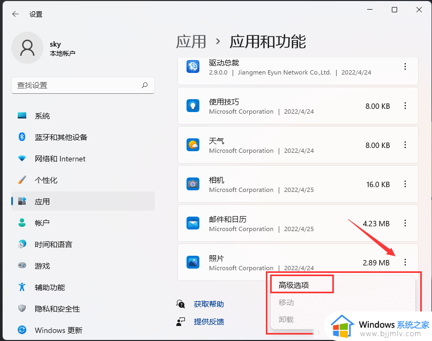This screenshot has width=432, height=341.
Task: Open 时间和语言 settings category
Action: [83, 244]
